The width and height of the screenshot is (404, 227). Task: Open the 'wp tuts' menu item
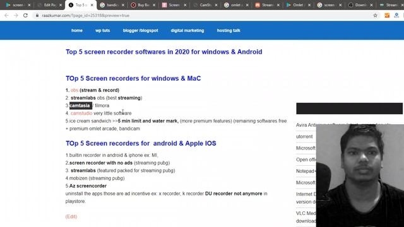[x=102, y=30]
